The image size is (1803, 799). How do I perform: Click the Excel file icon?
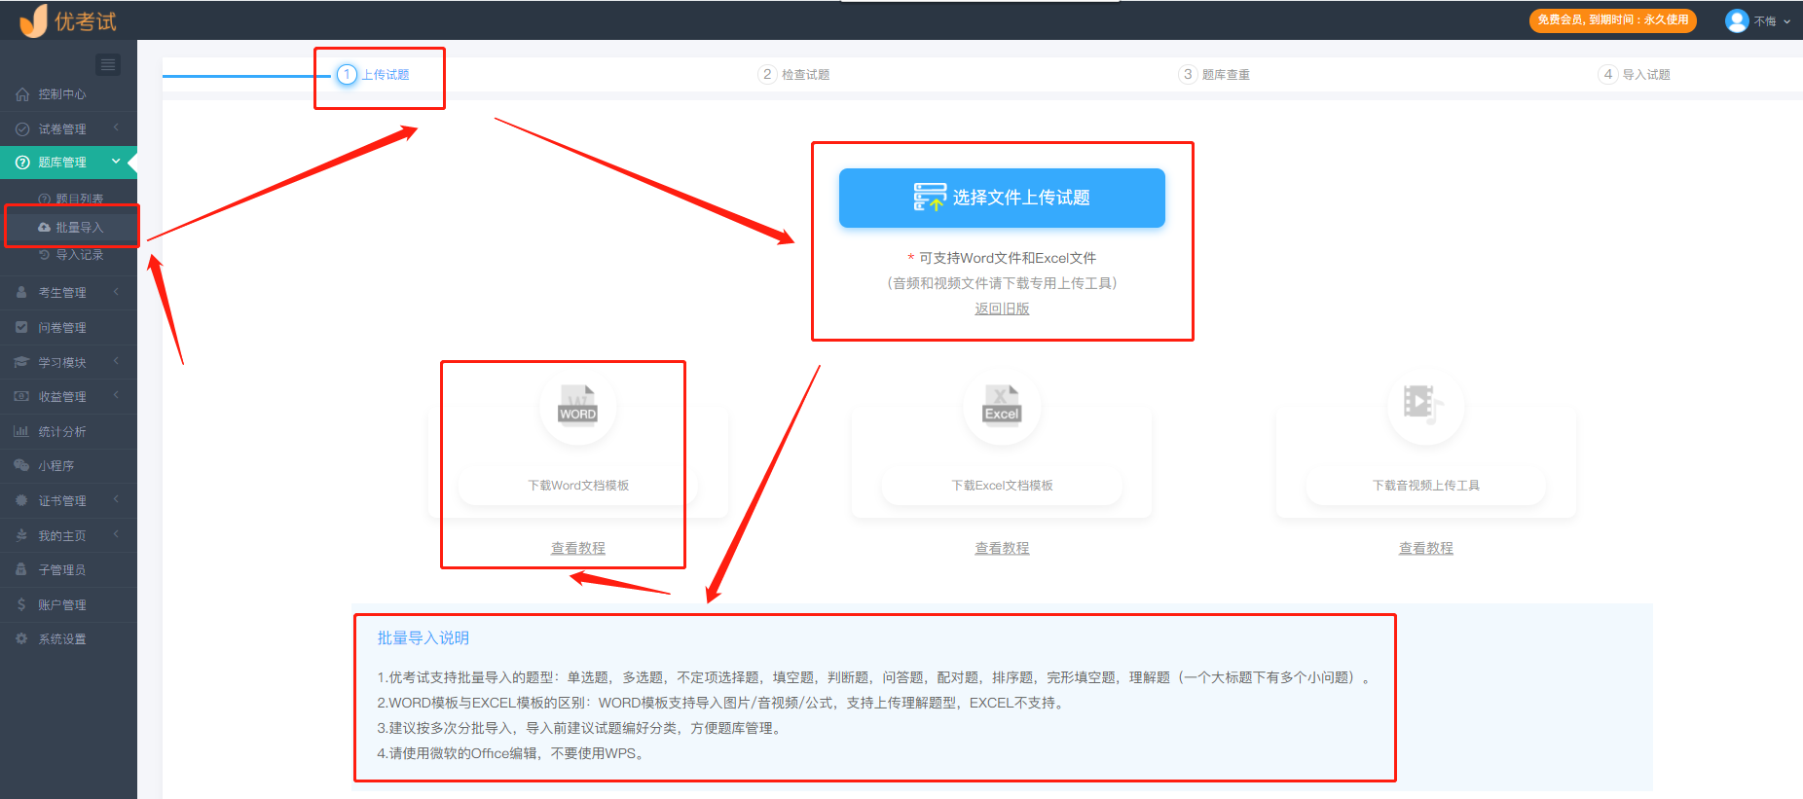coord(1002,405)
